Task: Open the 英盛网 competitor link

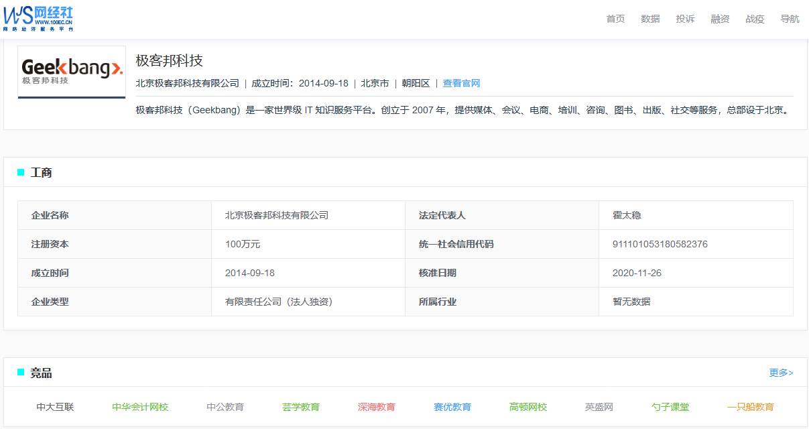Action: pos(599,407)
